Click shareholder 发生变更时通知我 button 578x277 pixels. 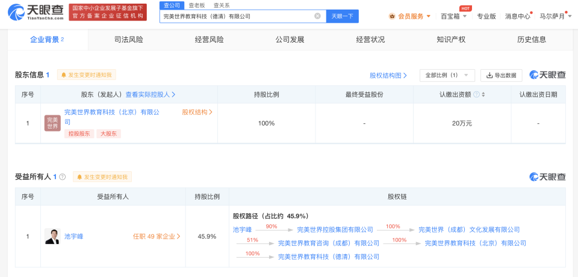(87, 75)
